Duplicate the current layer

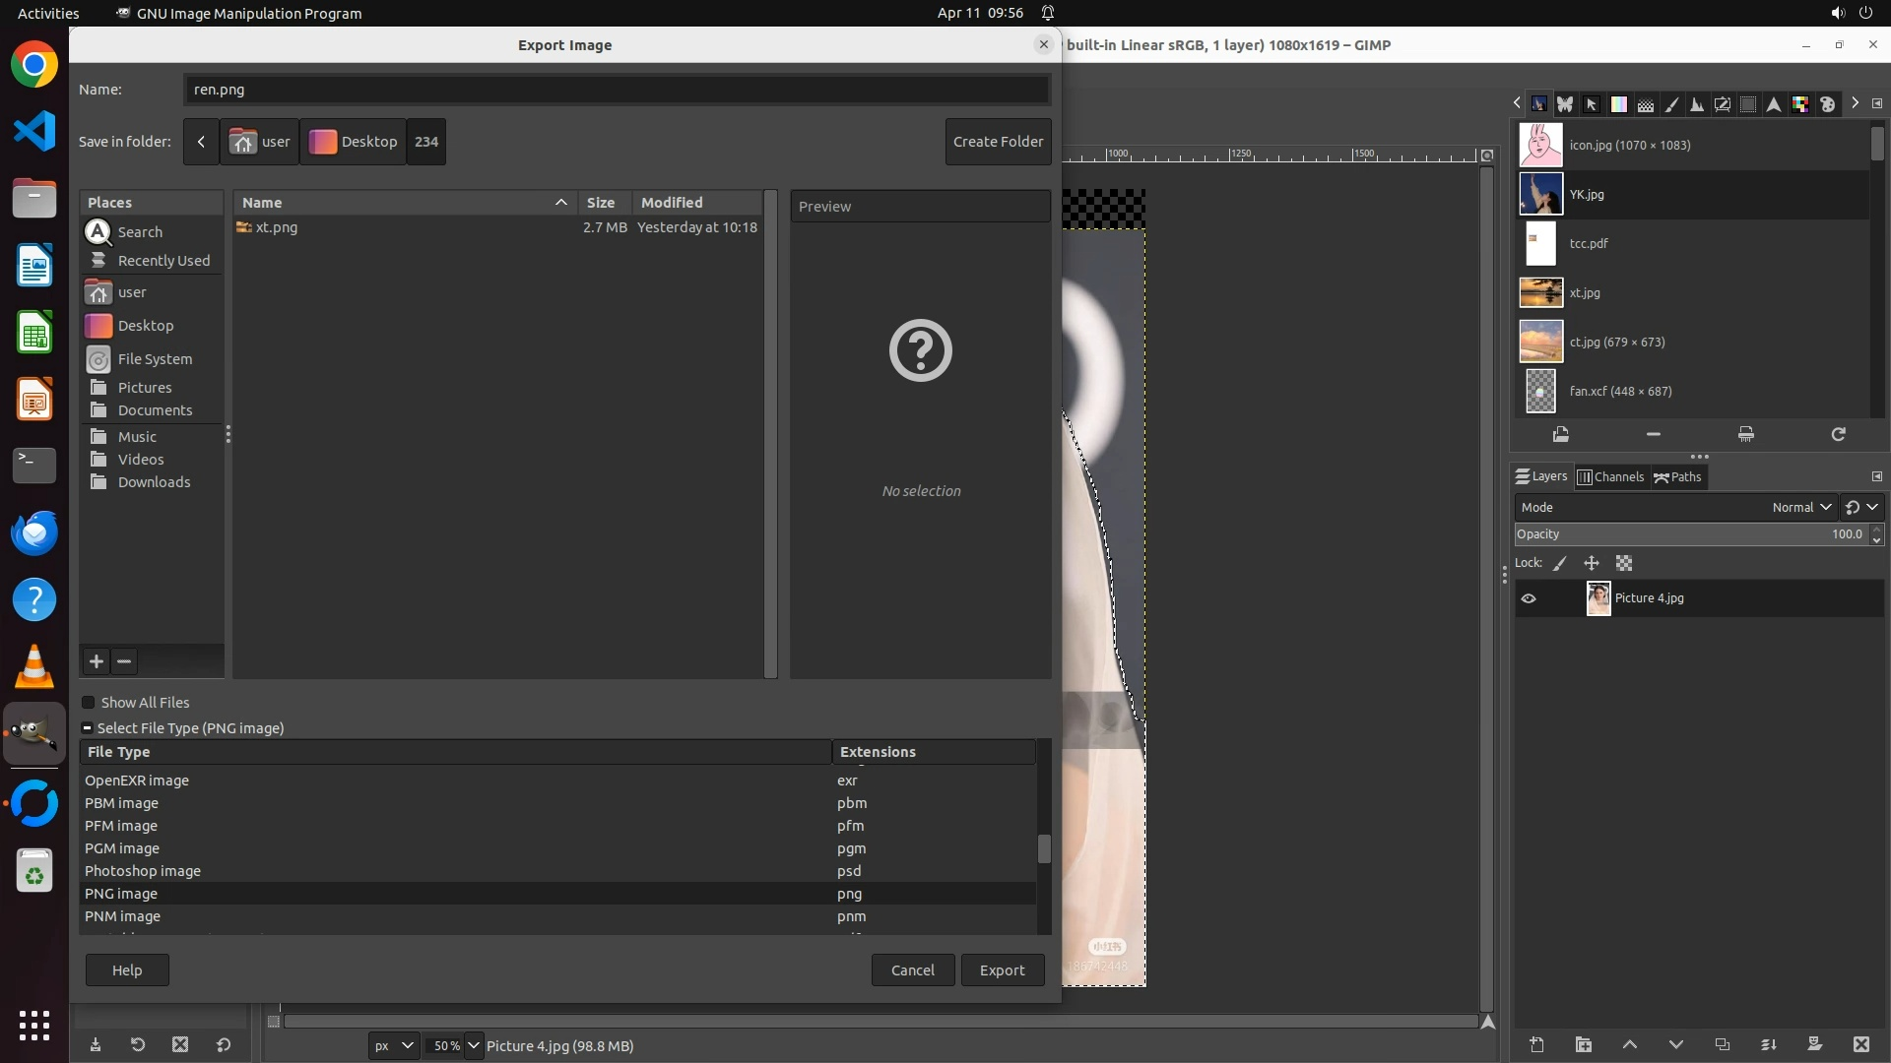click(x=1722, y=1044)
